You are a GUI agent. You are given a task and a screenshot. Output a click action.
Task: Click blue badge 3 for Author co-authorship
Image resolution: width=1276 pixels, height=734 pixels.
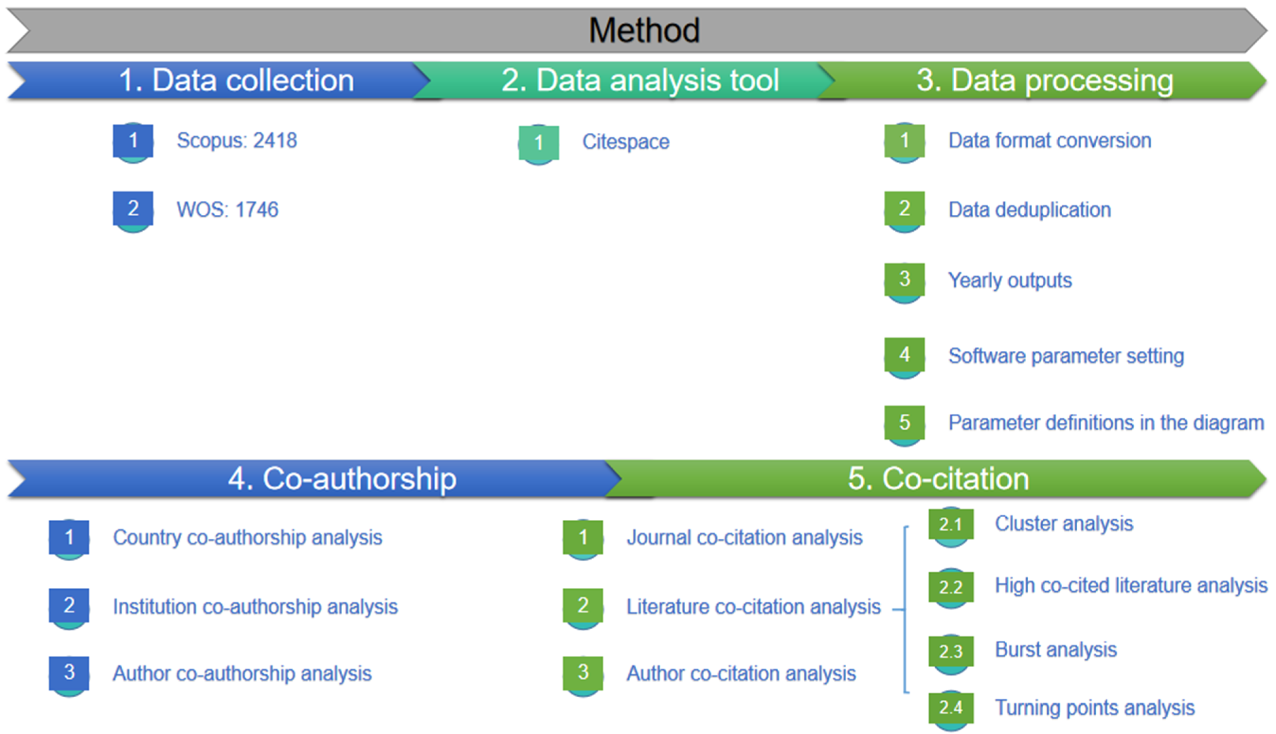69,672
